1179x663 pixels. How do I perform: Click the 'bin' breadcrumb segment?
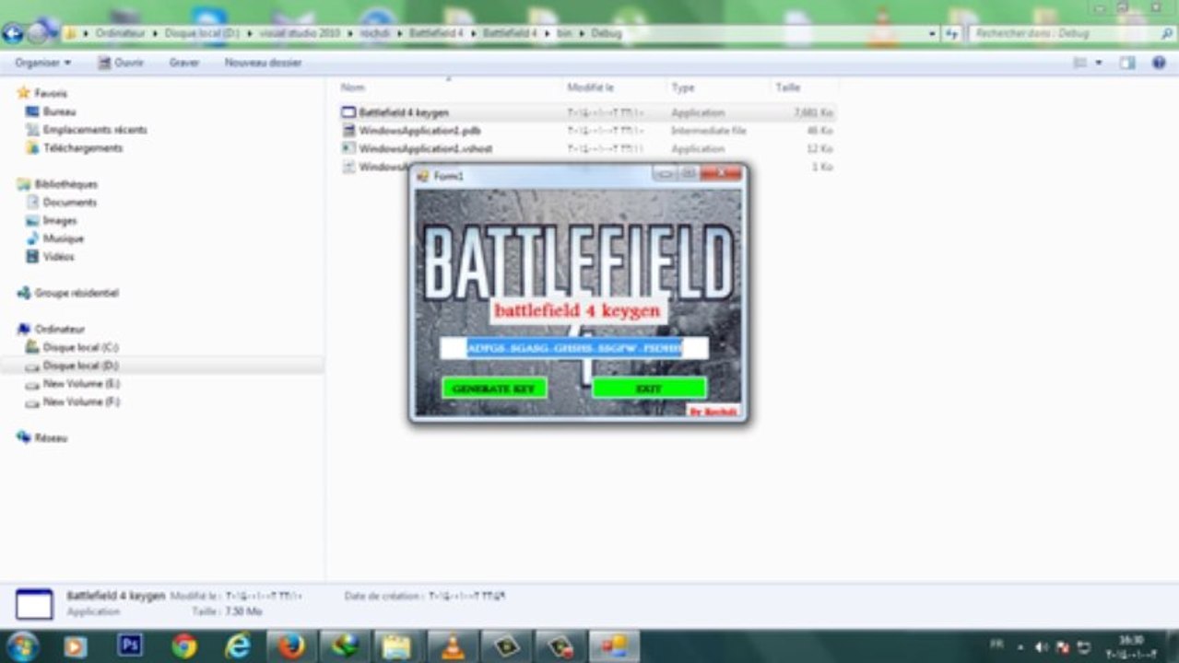click(x=565, y=33)
